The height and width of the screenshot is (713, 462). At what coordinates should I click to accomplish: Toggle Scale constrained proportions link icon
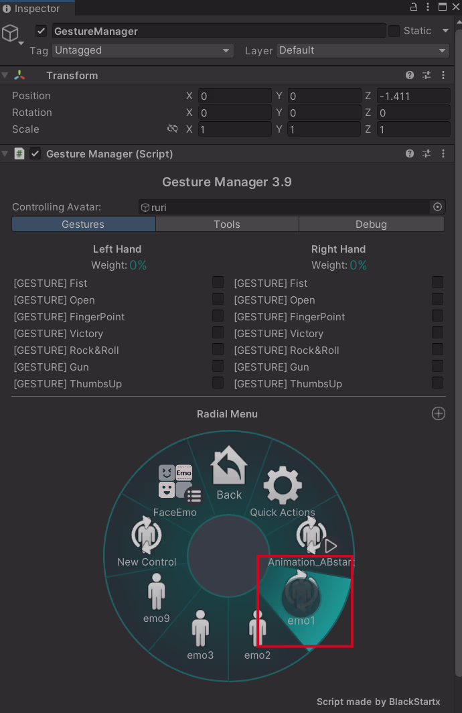(172, 129)
